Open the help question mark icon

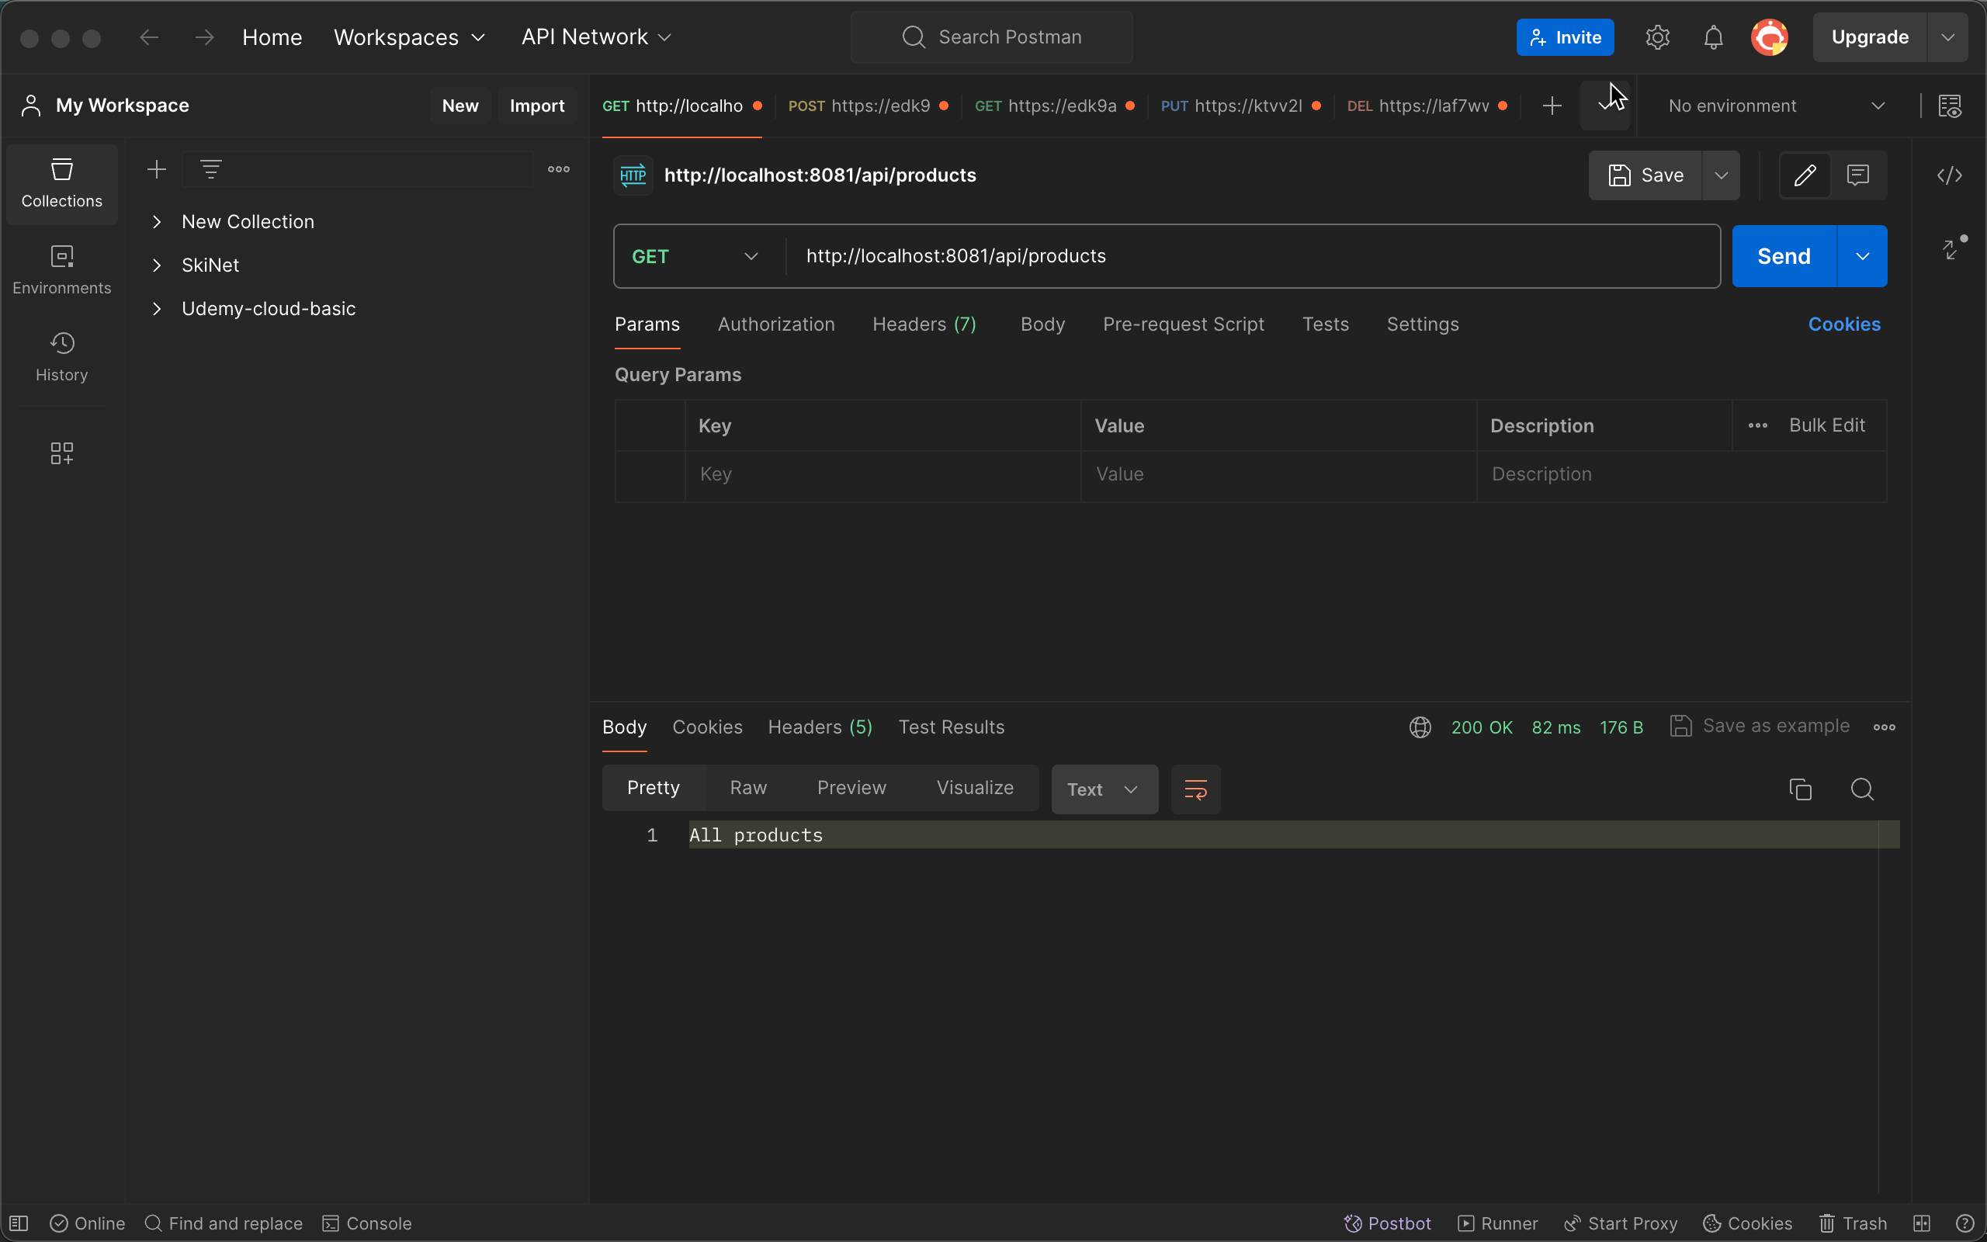[x=1964, y=1223]
